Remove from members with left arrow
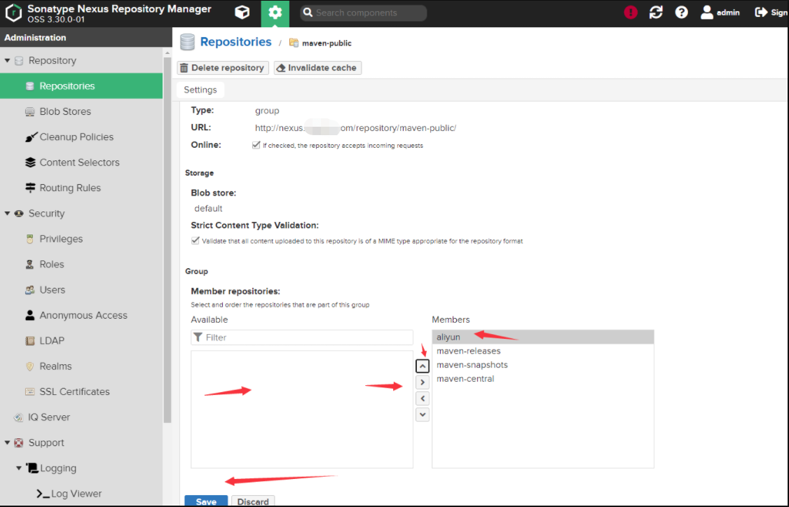This screenshot has height=507, width=789. pos(423,398)
